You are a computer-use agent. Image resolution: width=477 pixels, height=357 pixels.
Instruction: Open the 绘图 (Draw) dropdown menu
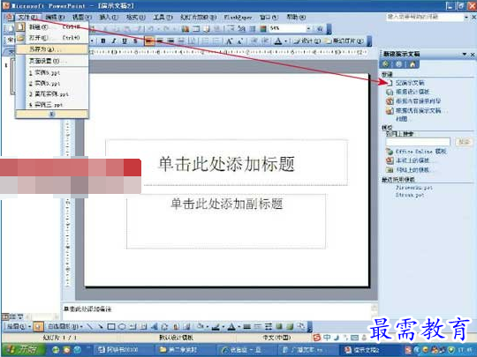[18, 327]
